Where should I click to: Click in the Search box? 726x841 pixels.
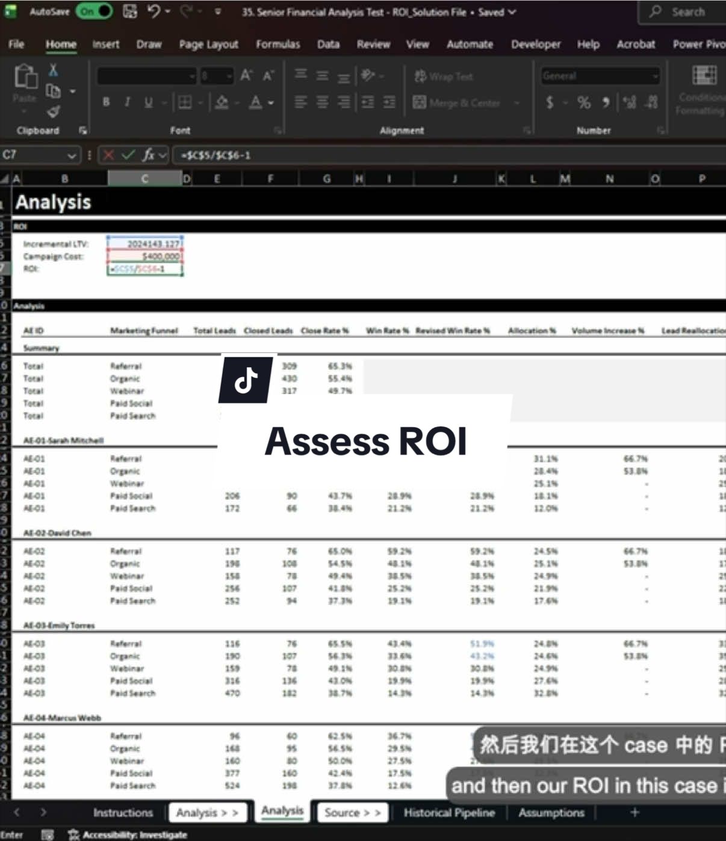click(684, 12)
